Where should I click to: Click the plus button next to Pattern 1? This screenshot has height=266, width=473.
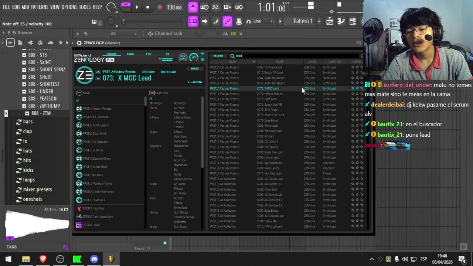[319, 21]
